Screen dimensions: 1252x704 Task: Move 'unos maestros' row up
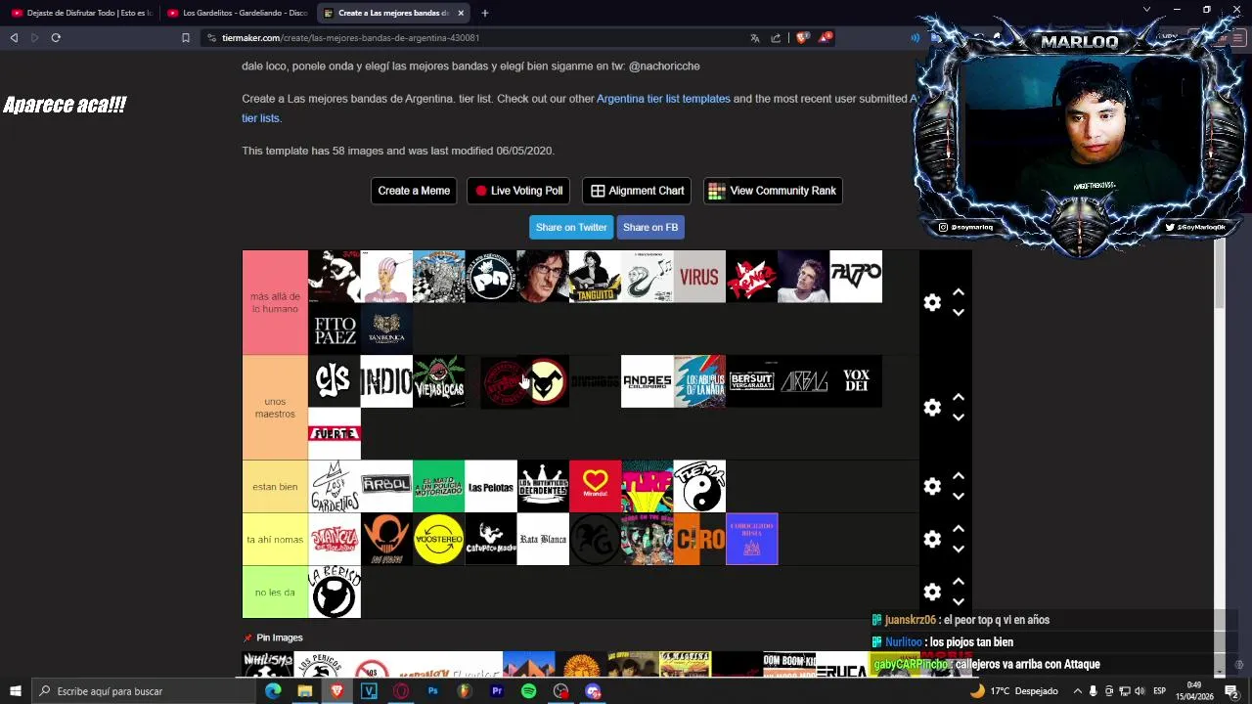959,397
